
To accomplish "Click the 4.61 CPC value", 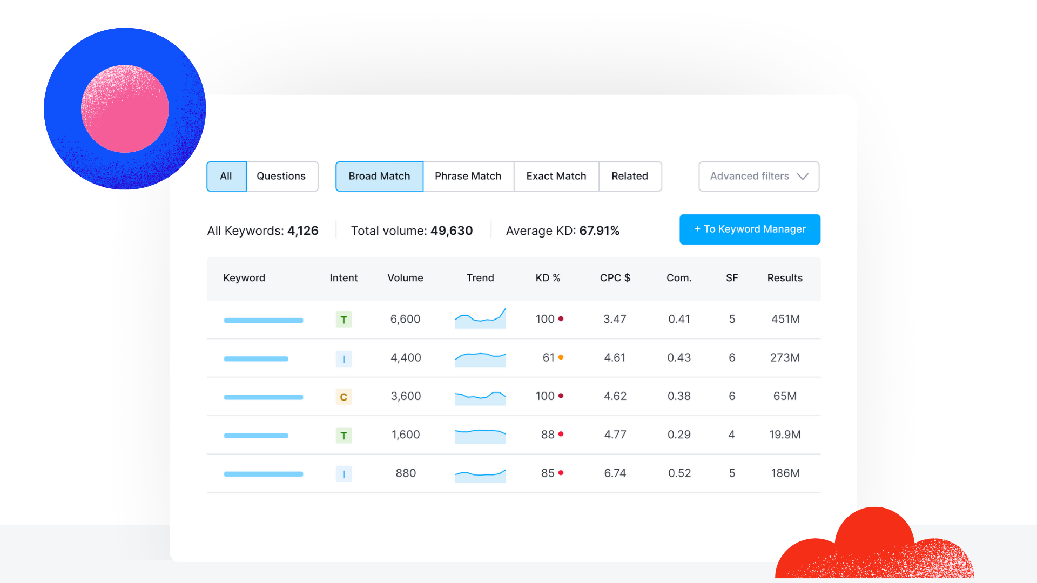I will click(615, 358).
